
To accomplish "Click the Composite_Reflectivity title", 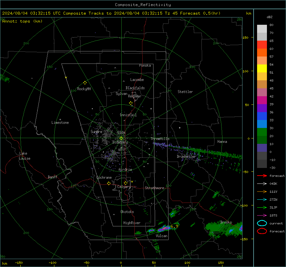I will [143, 5].
